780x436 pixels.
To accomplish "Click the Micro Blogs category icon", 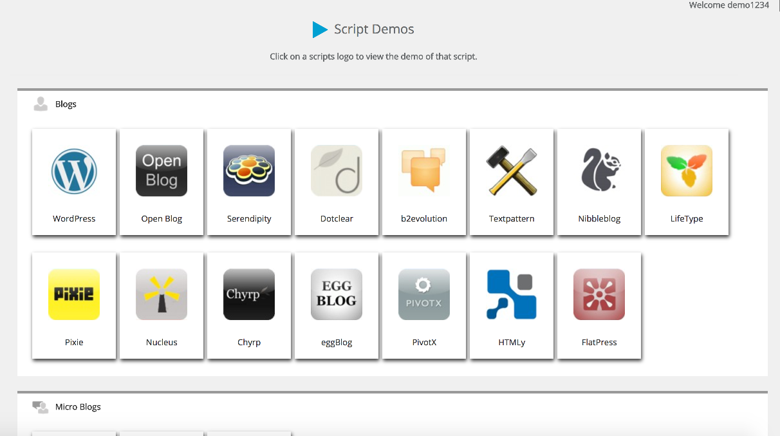I will pyautogui.click(x=41, y=407).
